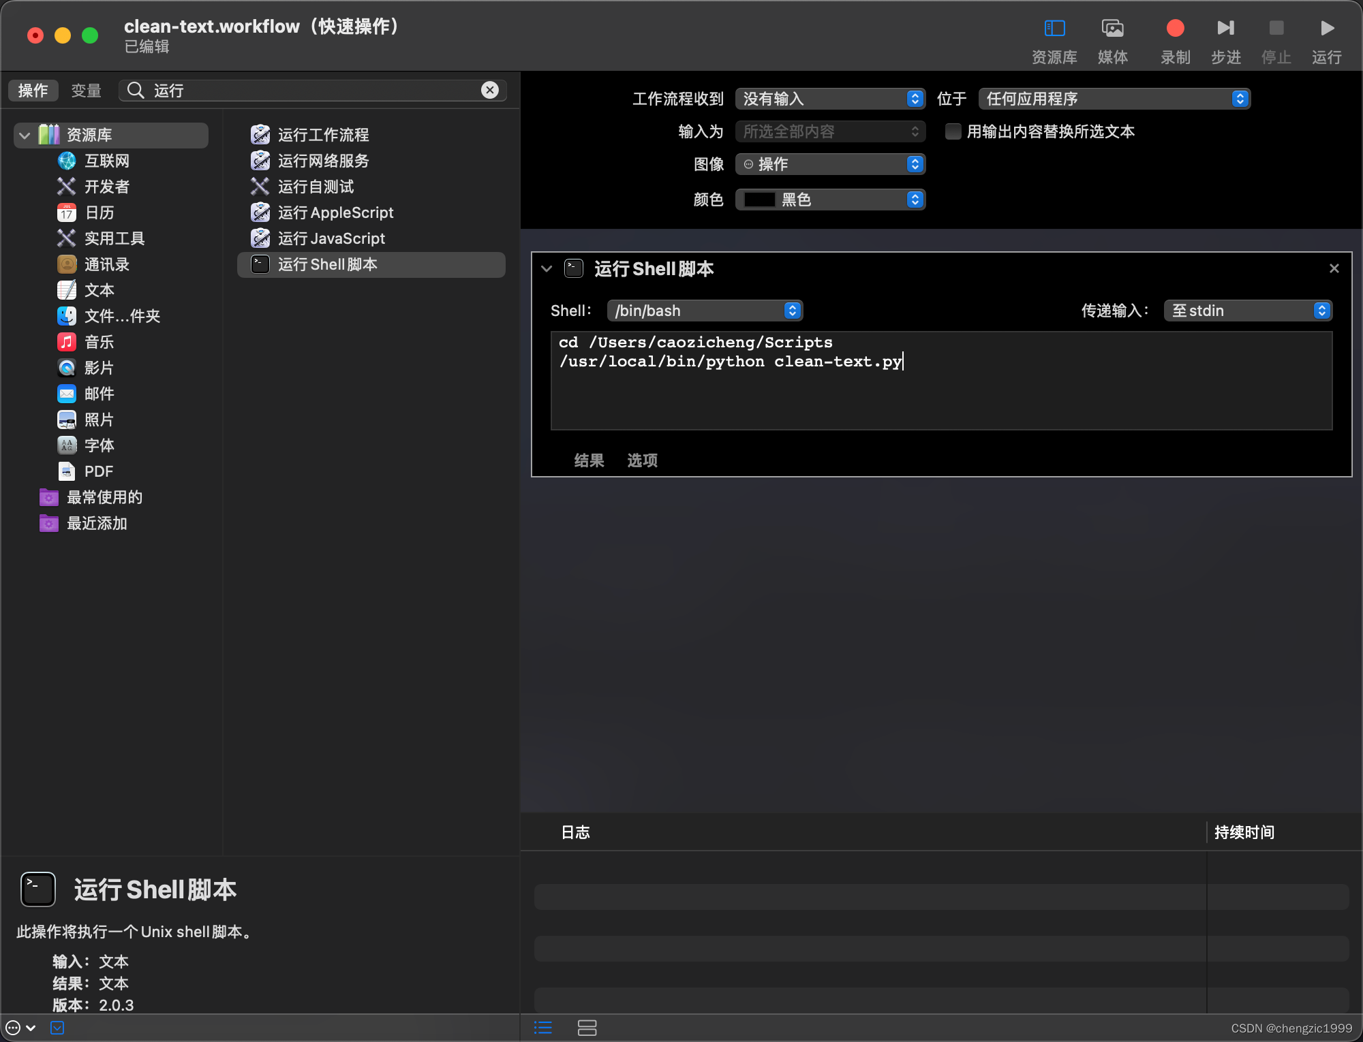The image size is (1363, 1042).
Task: Select the 照片 photos category
Action: click(x=86, y=420)
